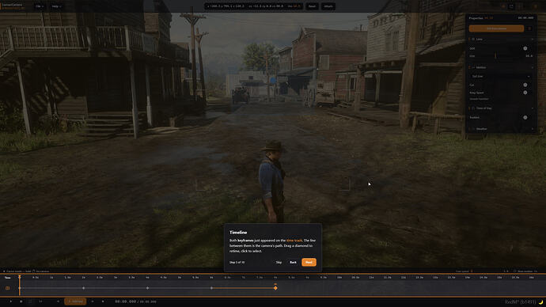
Task: Click the FOV value field
Action: [x=529, y=55]
